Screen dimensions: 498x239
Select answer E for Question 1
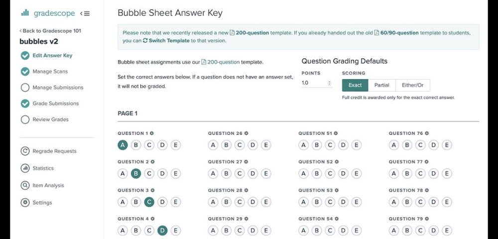pos(176,145)
